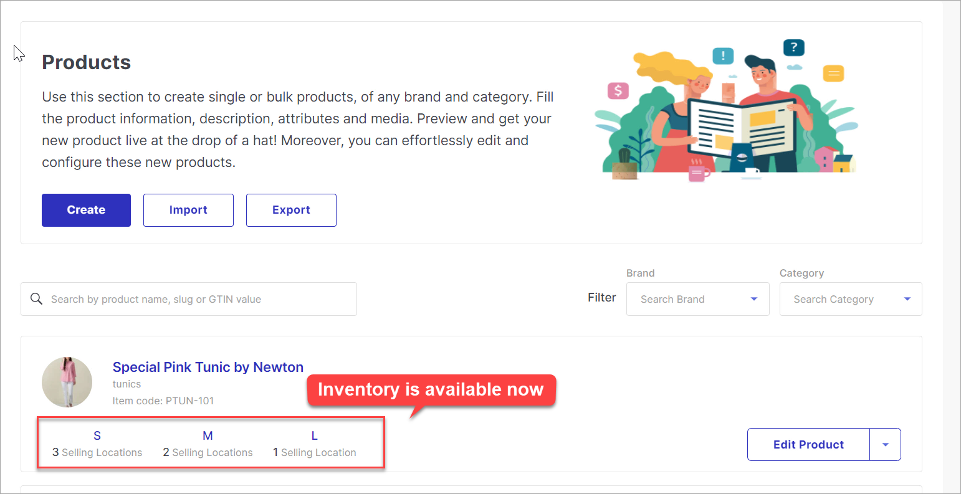Viewport: 961px width, 494px height.
Task: Click the Products header illustration
Action: click(726, 110)
